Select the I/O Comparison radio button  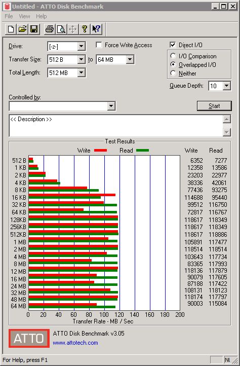(x=173, y=56)
